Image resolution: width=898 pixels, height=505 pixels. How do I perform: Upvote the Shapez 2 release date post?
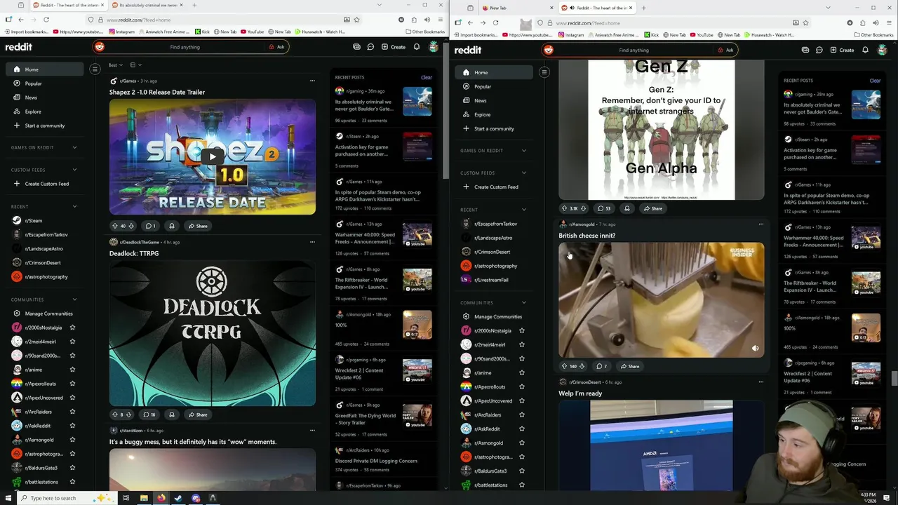[115, 226]
